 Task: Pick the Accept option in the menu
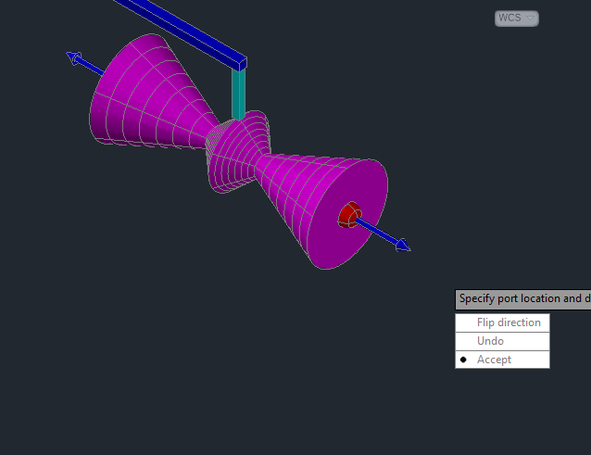point(502,360)
